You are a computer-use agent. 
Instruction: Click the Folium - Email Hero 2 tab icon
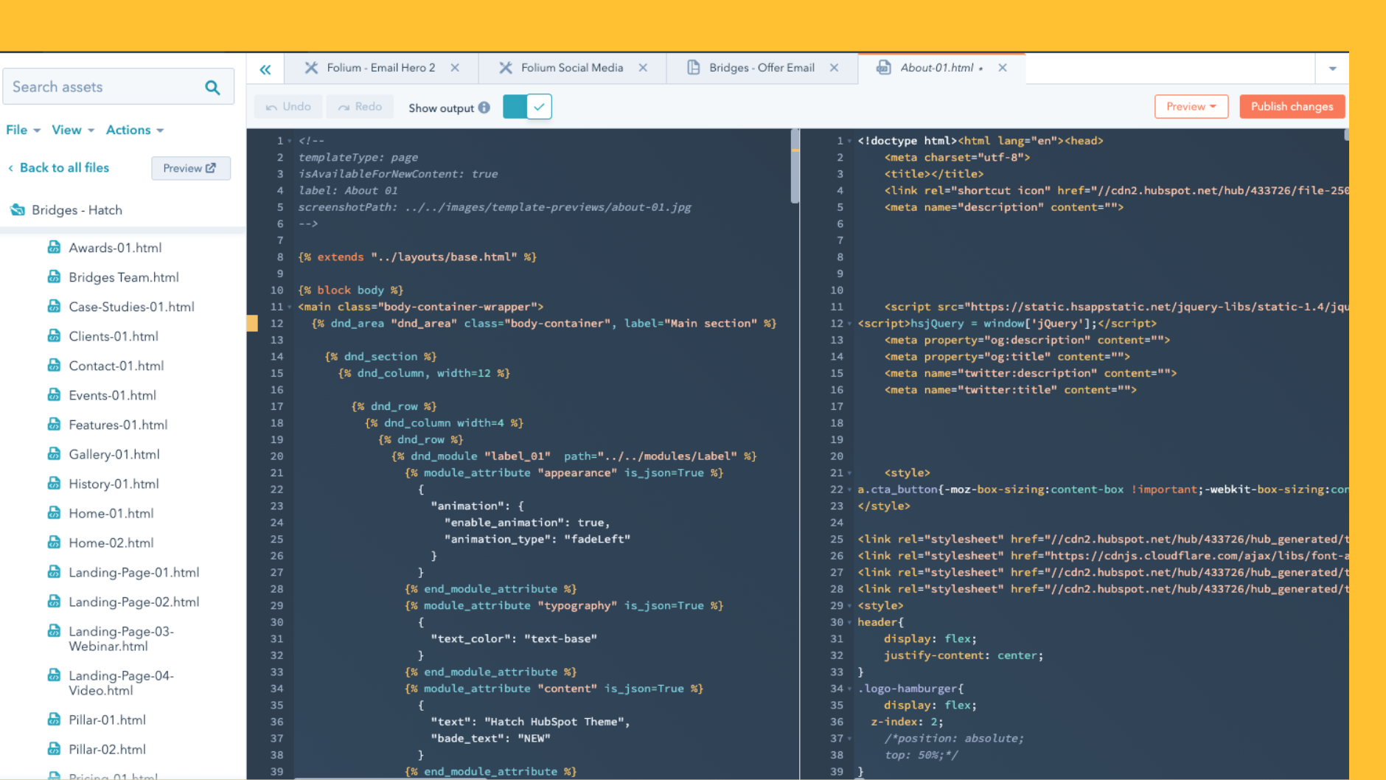(x=311, y=68)
